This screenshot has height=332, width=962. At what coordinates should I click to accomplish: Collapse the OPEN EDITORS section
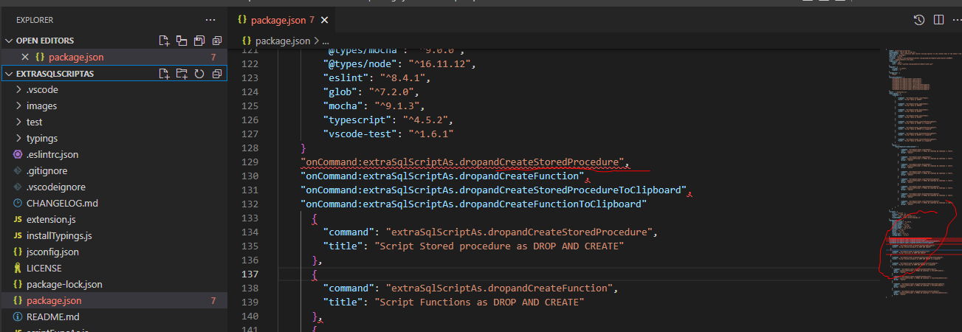[x=10, y=41]
